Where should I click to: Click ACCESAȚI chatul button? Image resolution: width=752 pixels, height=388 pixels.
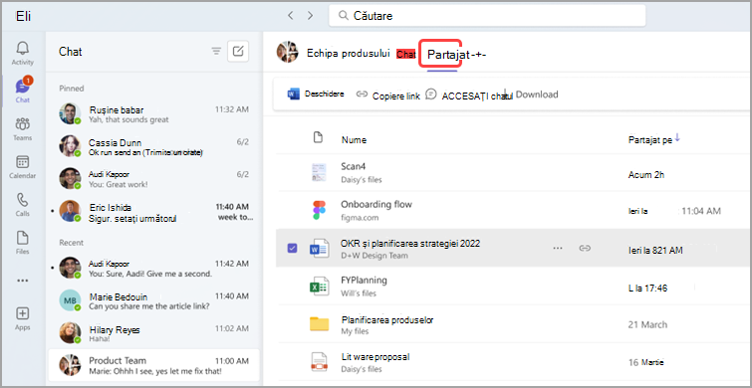pos(470,95)
